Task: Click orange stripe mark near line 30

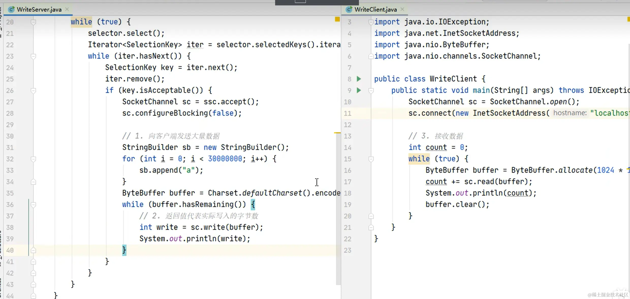Action: point(337,133)
